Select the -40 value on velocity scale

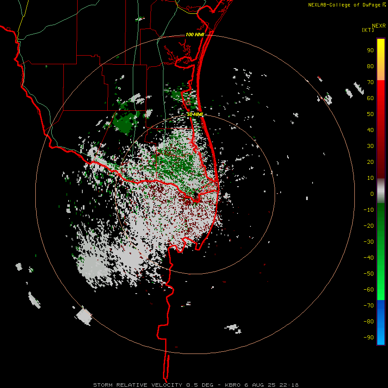click(369, 258)
